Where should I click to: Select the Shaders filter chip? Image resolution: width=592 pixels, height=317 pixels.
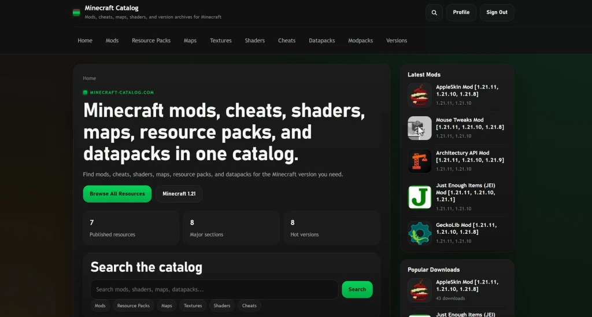coord(222,305)
